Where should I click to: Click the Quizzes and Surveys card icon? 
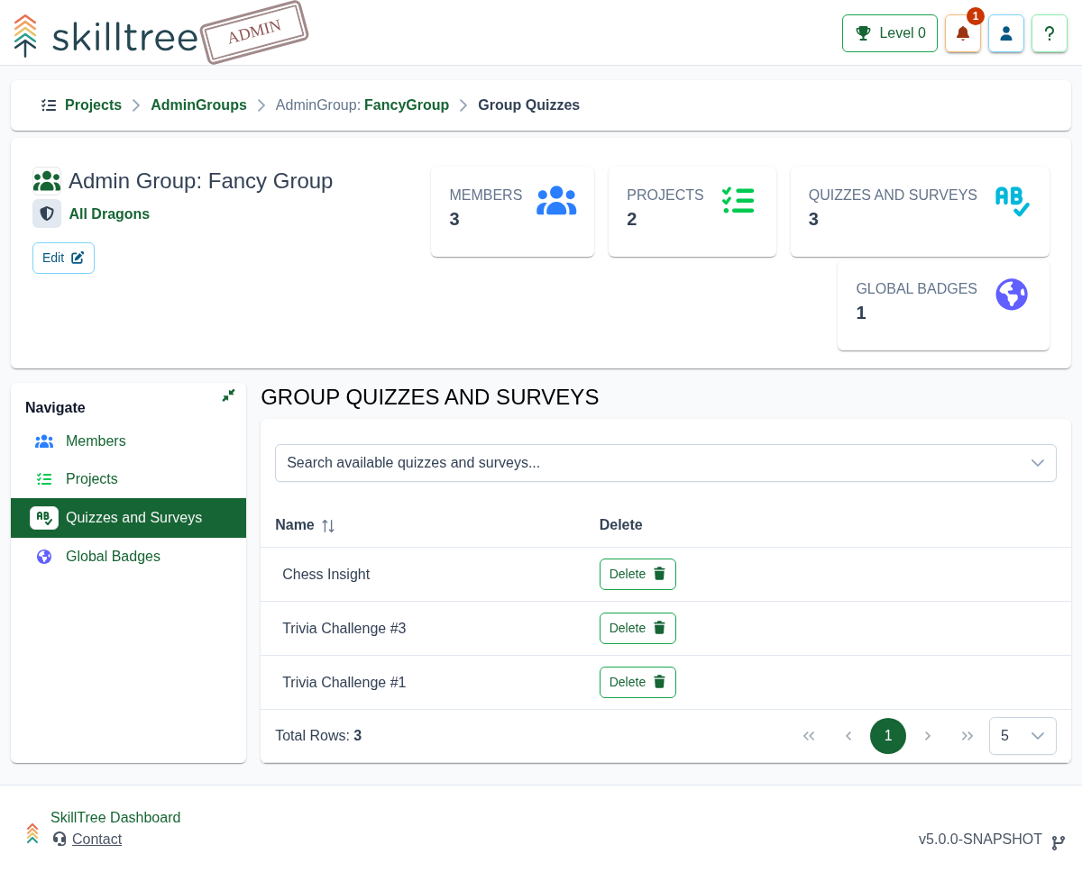(1012, 201)
